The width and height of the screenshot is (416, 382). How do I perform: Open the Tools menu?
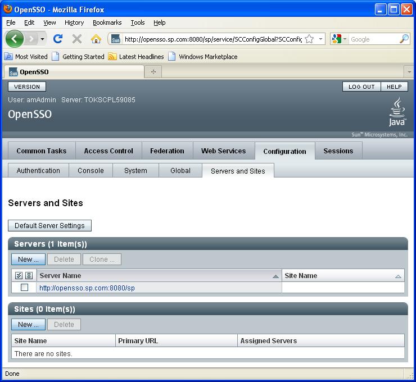click(137, 22)
